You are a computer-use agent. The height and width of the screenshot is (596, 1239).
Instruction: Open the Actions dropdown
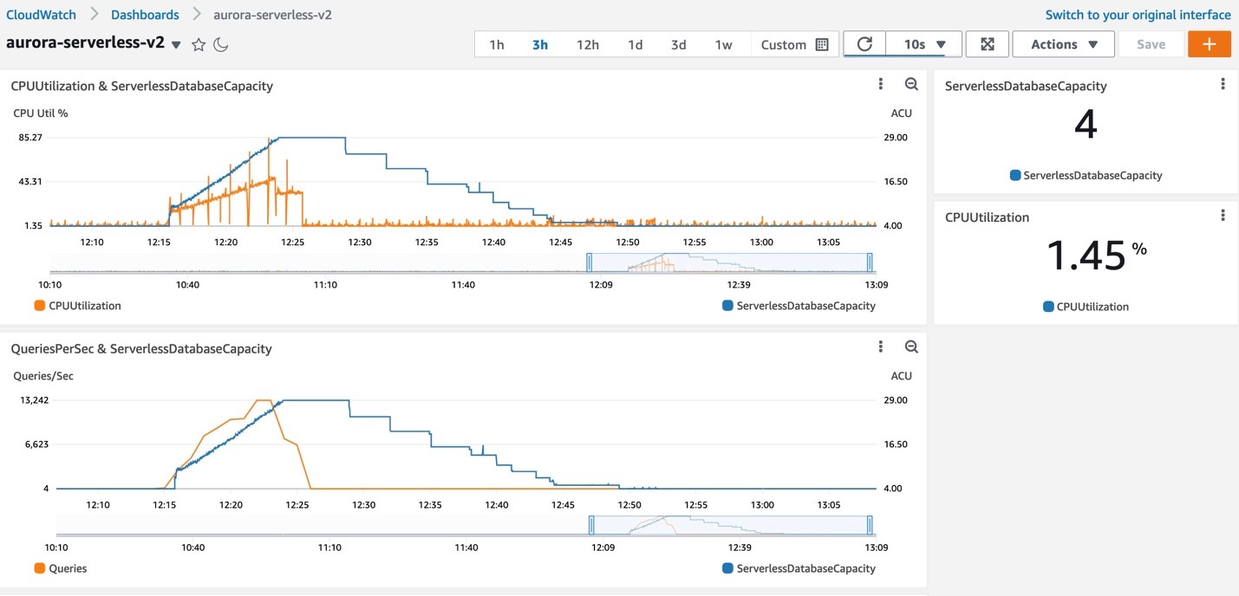1062,43
